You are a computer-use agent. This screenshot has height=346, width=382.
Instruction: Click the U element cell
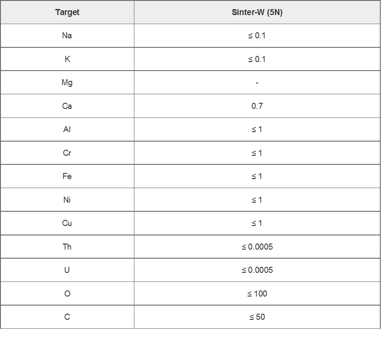(67, 270)
